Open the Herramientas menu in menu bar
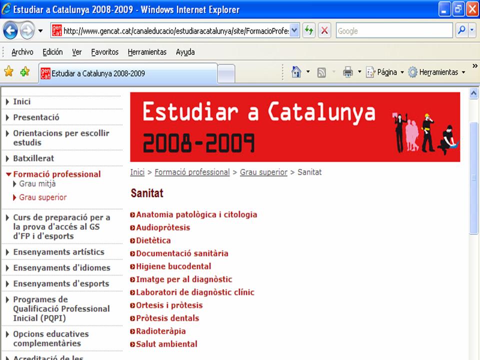This screenshot has width=480, height=360. pyautogui.click(x=147, y=52)
